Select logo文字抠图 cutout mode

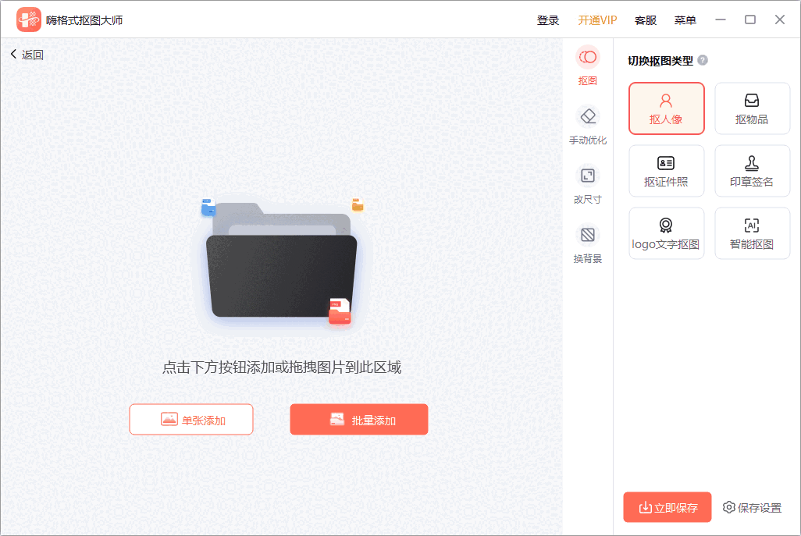click(x=666, y=233)
